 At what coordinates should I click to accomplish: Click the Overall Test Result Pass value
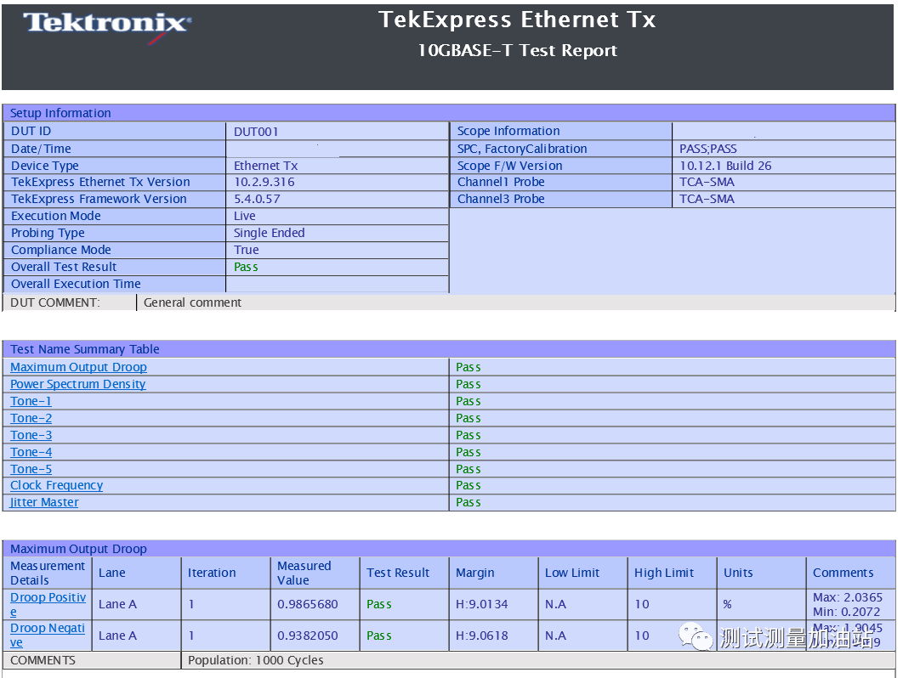[x=246, y=267]
